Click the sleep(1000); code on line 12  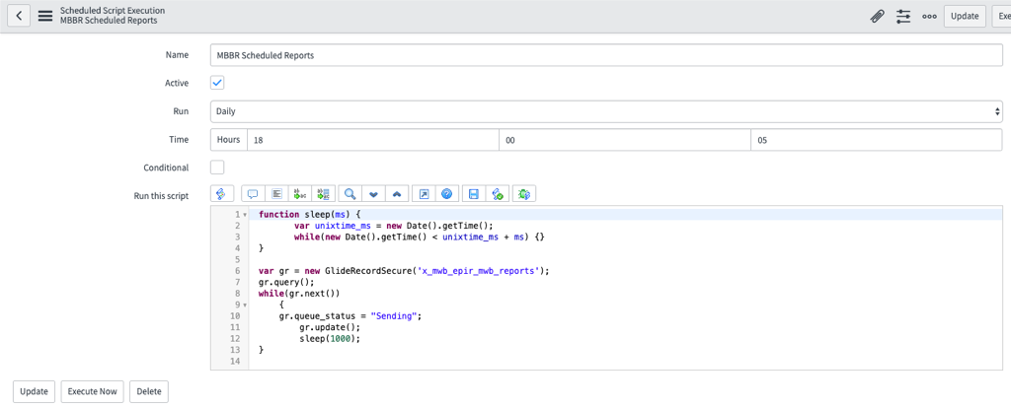coord(330,339)
